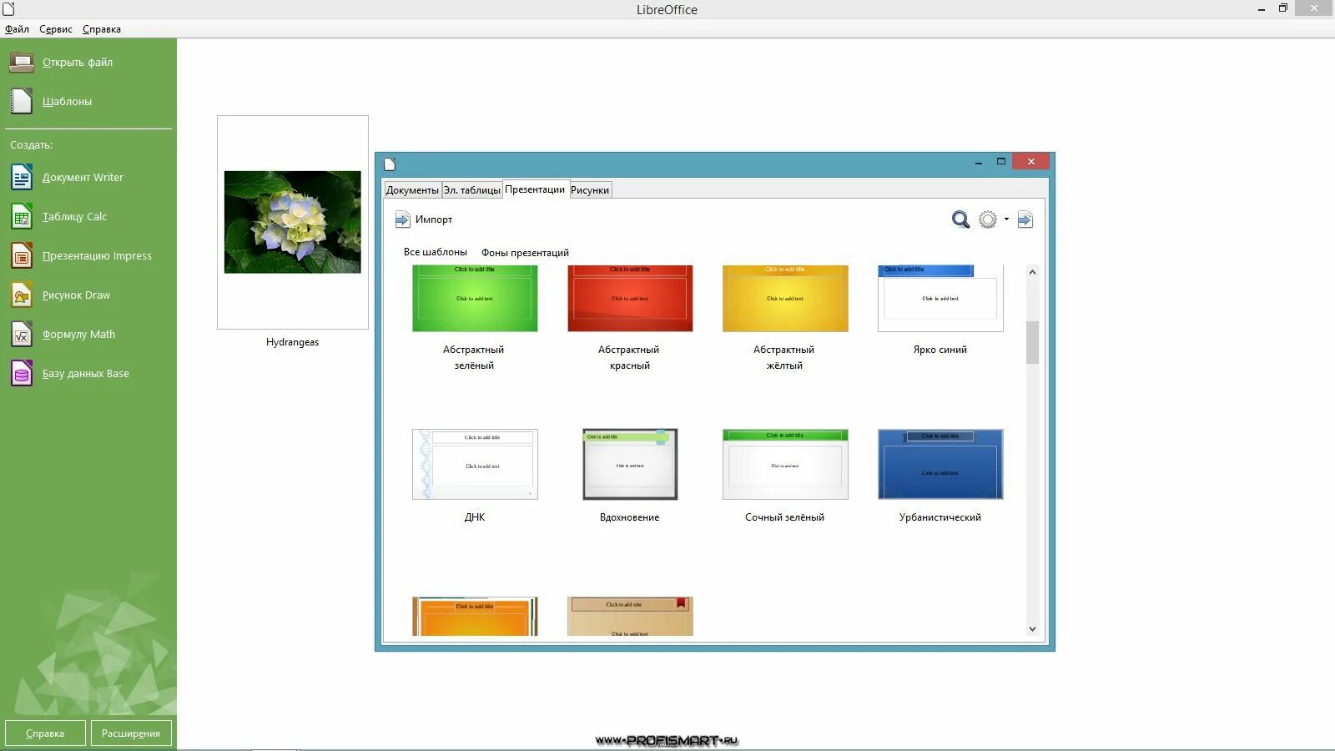
Task: Close the template manager dialog
Action: 1031,162
